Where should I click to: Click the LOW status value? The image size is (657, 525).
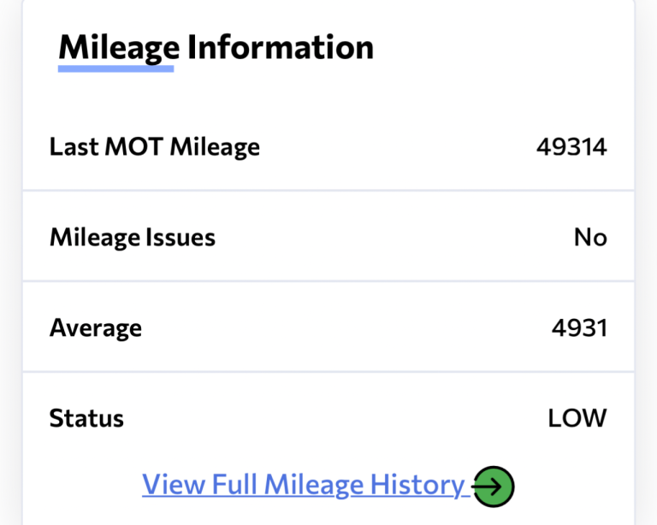point(577,418)
